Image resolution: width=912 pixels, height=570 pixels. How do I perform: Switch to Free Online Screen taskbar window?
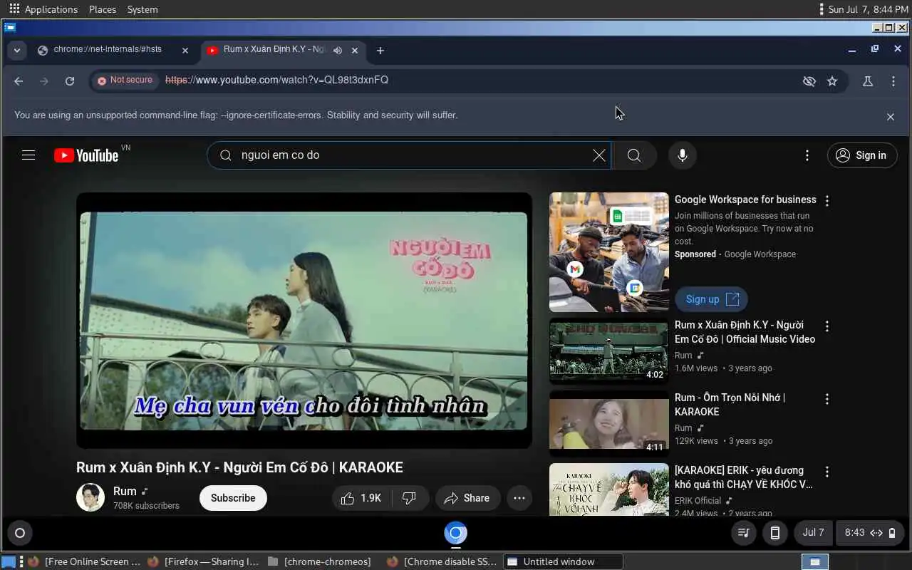pyautogui.click(x=85, y=561)
